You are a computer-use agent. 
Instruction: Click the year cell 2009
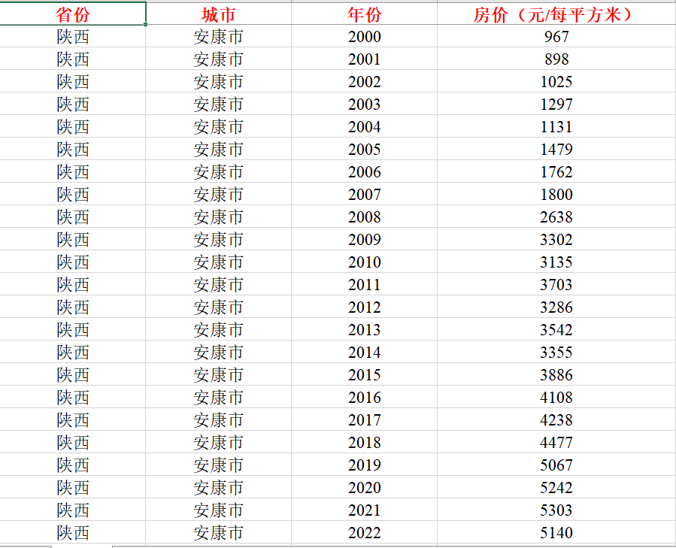click(364, 239)
